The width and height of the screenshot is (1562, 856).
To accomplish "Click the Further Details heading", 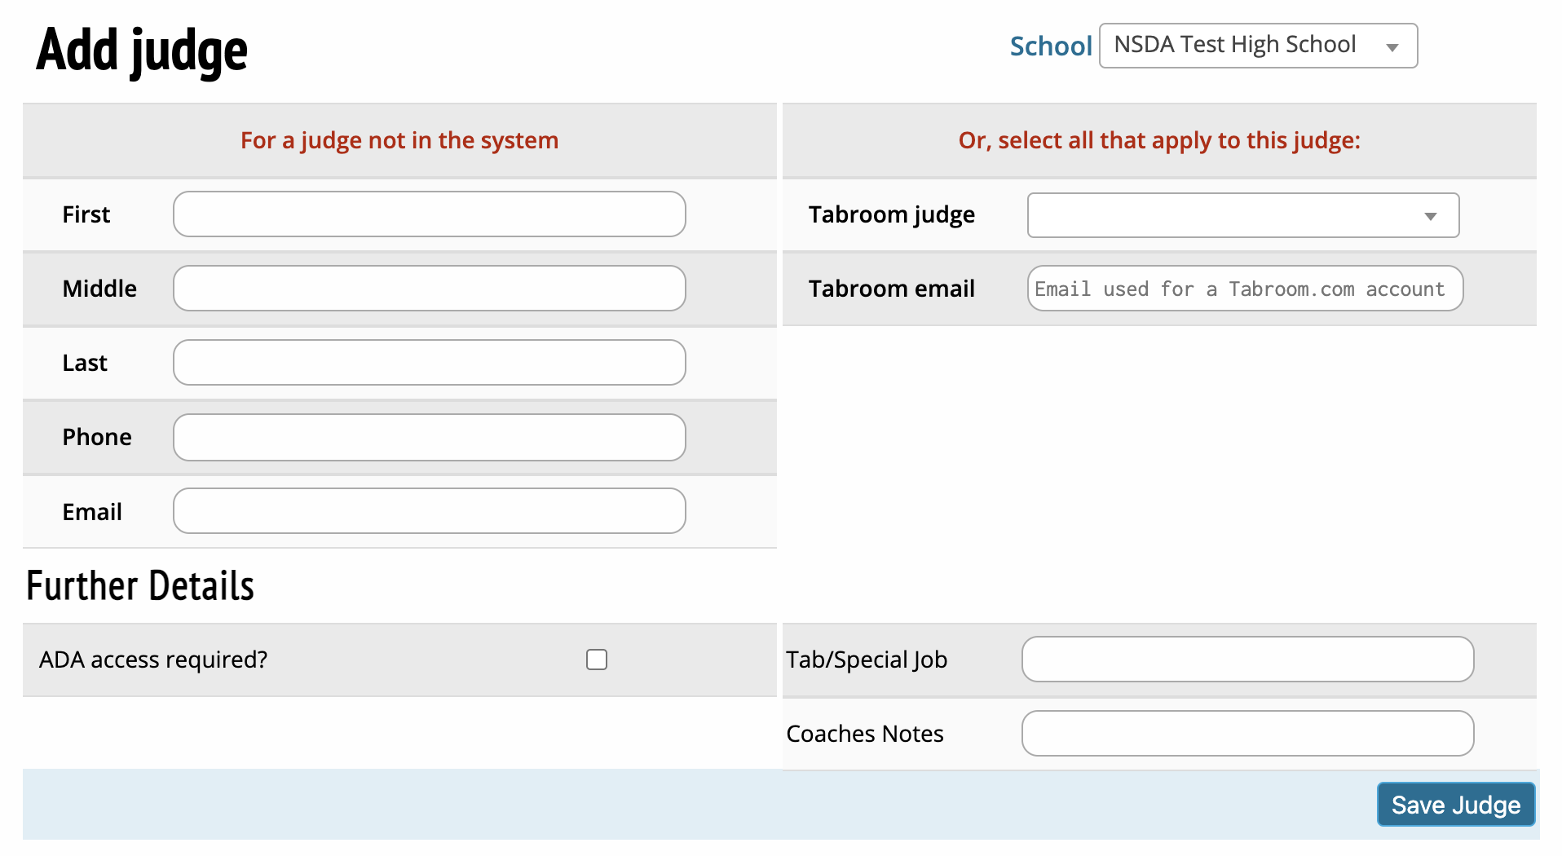I will (x=140, y=586).
